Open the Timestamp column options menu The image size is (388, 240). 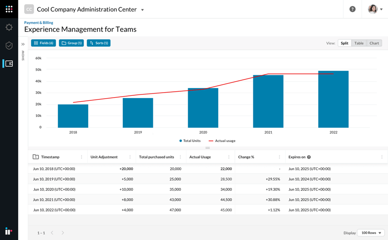coord(82,157)
